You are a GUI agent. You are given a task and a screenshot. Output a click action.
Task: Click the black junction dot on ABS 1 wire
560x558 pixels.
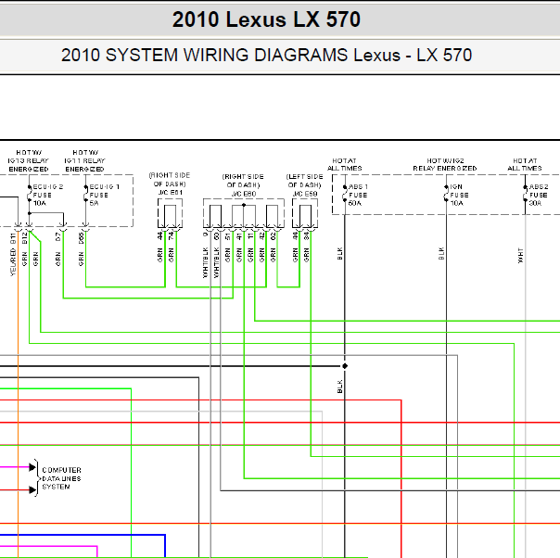coord(345,366)
